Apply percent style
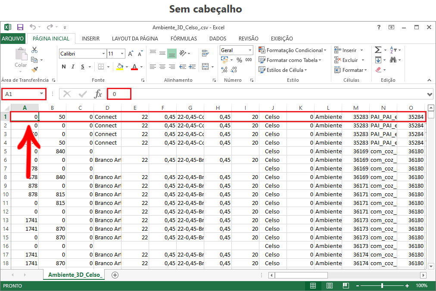Image resolution: width=436 pixels, height=291 pixels. coord(240,60)
